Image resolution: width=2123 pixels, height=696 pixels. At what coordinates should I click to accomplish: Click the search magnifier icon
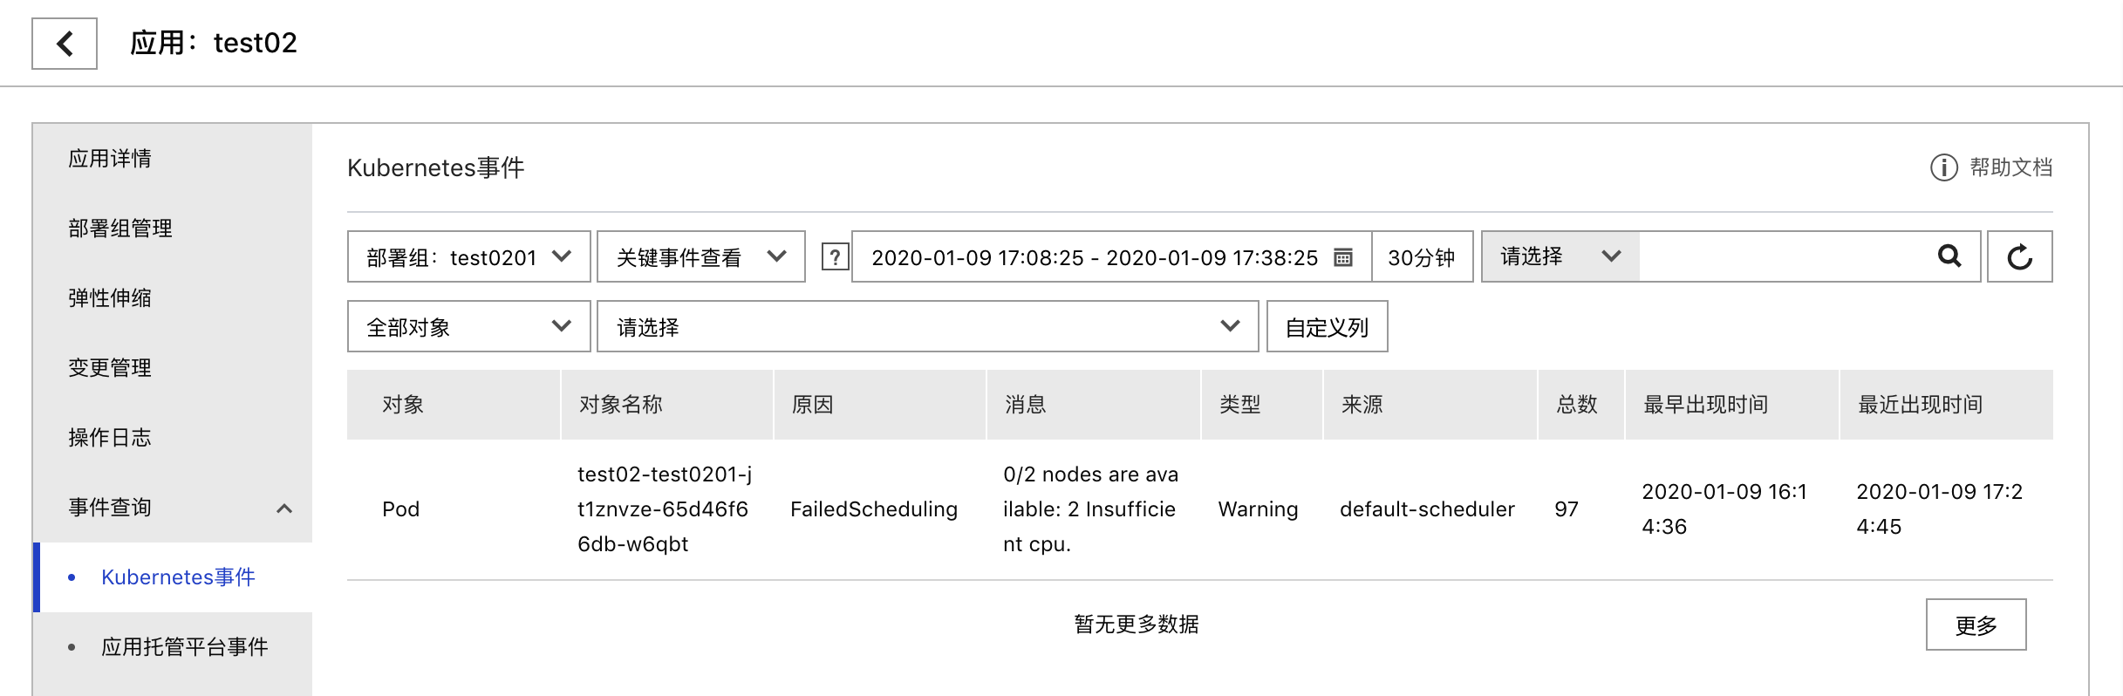click(x=1949, y=256)
